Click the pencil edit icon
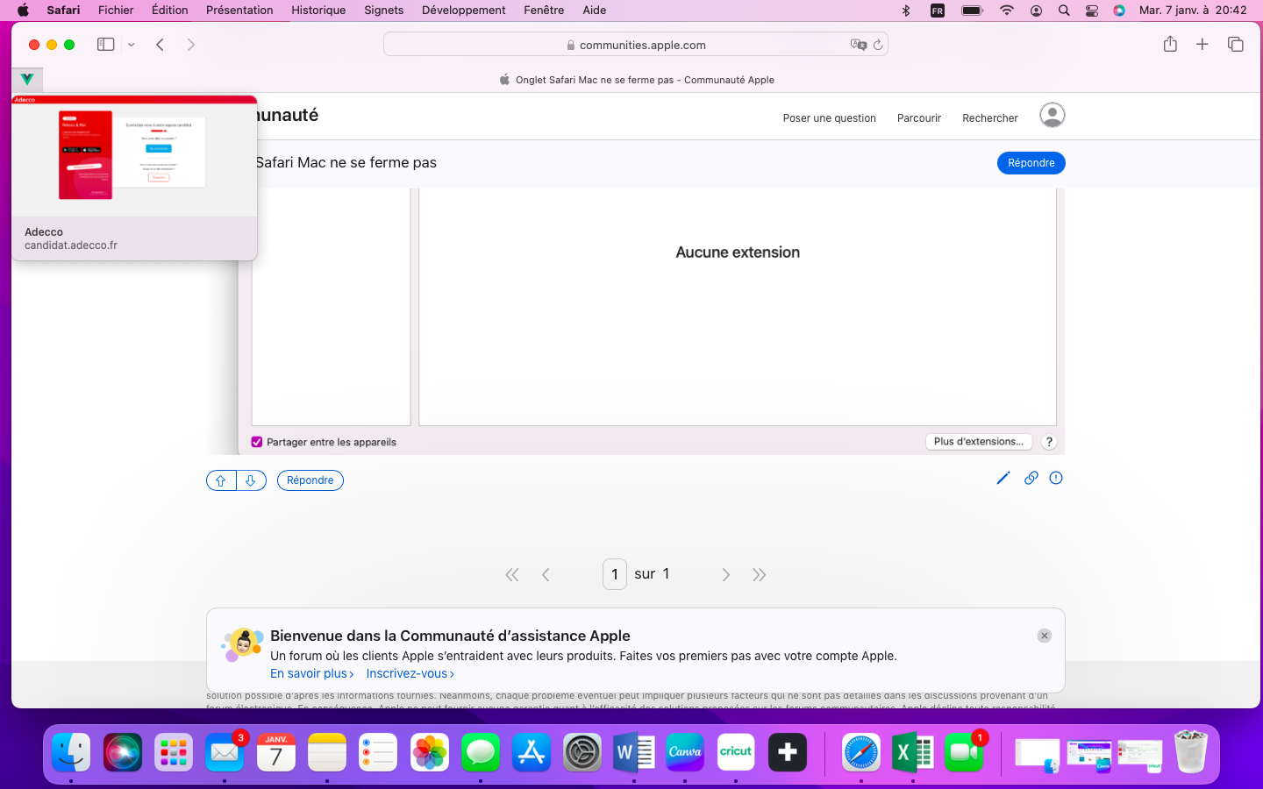 (1003, 478)
